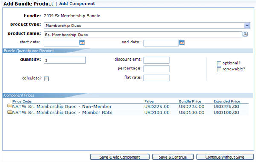Focus the end date field

tap(161, 43)
